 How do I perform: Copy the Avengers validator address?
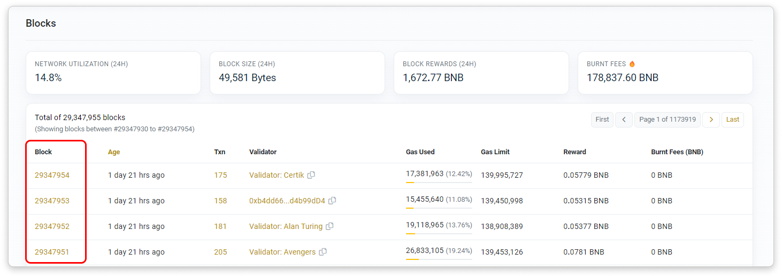(x=323, y=252)
